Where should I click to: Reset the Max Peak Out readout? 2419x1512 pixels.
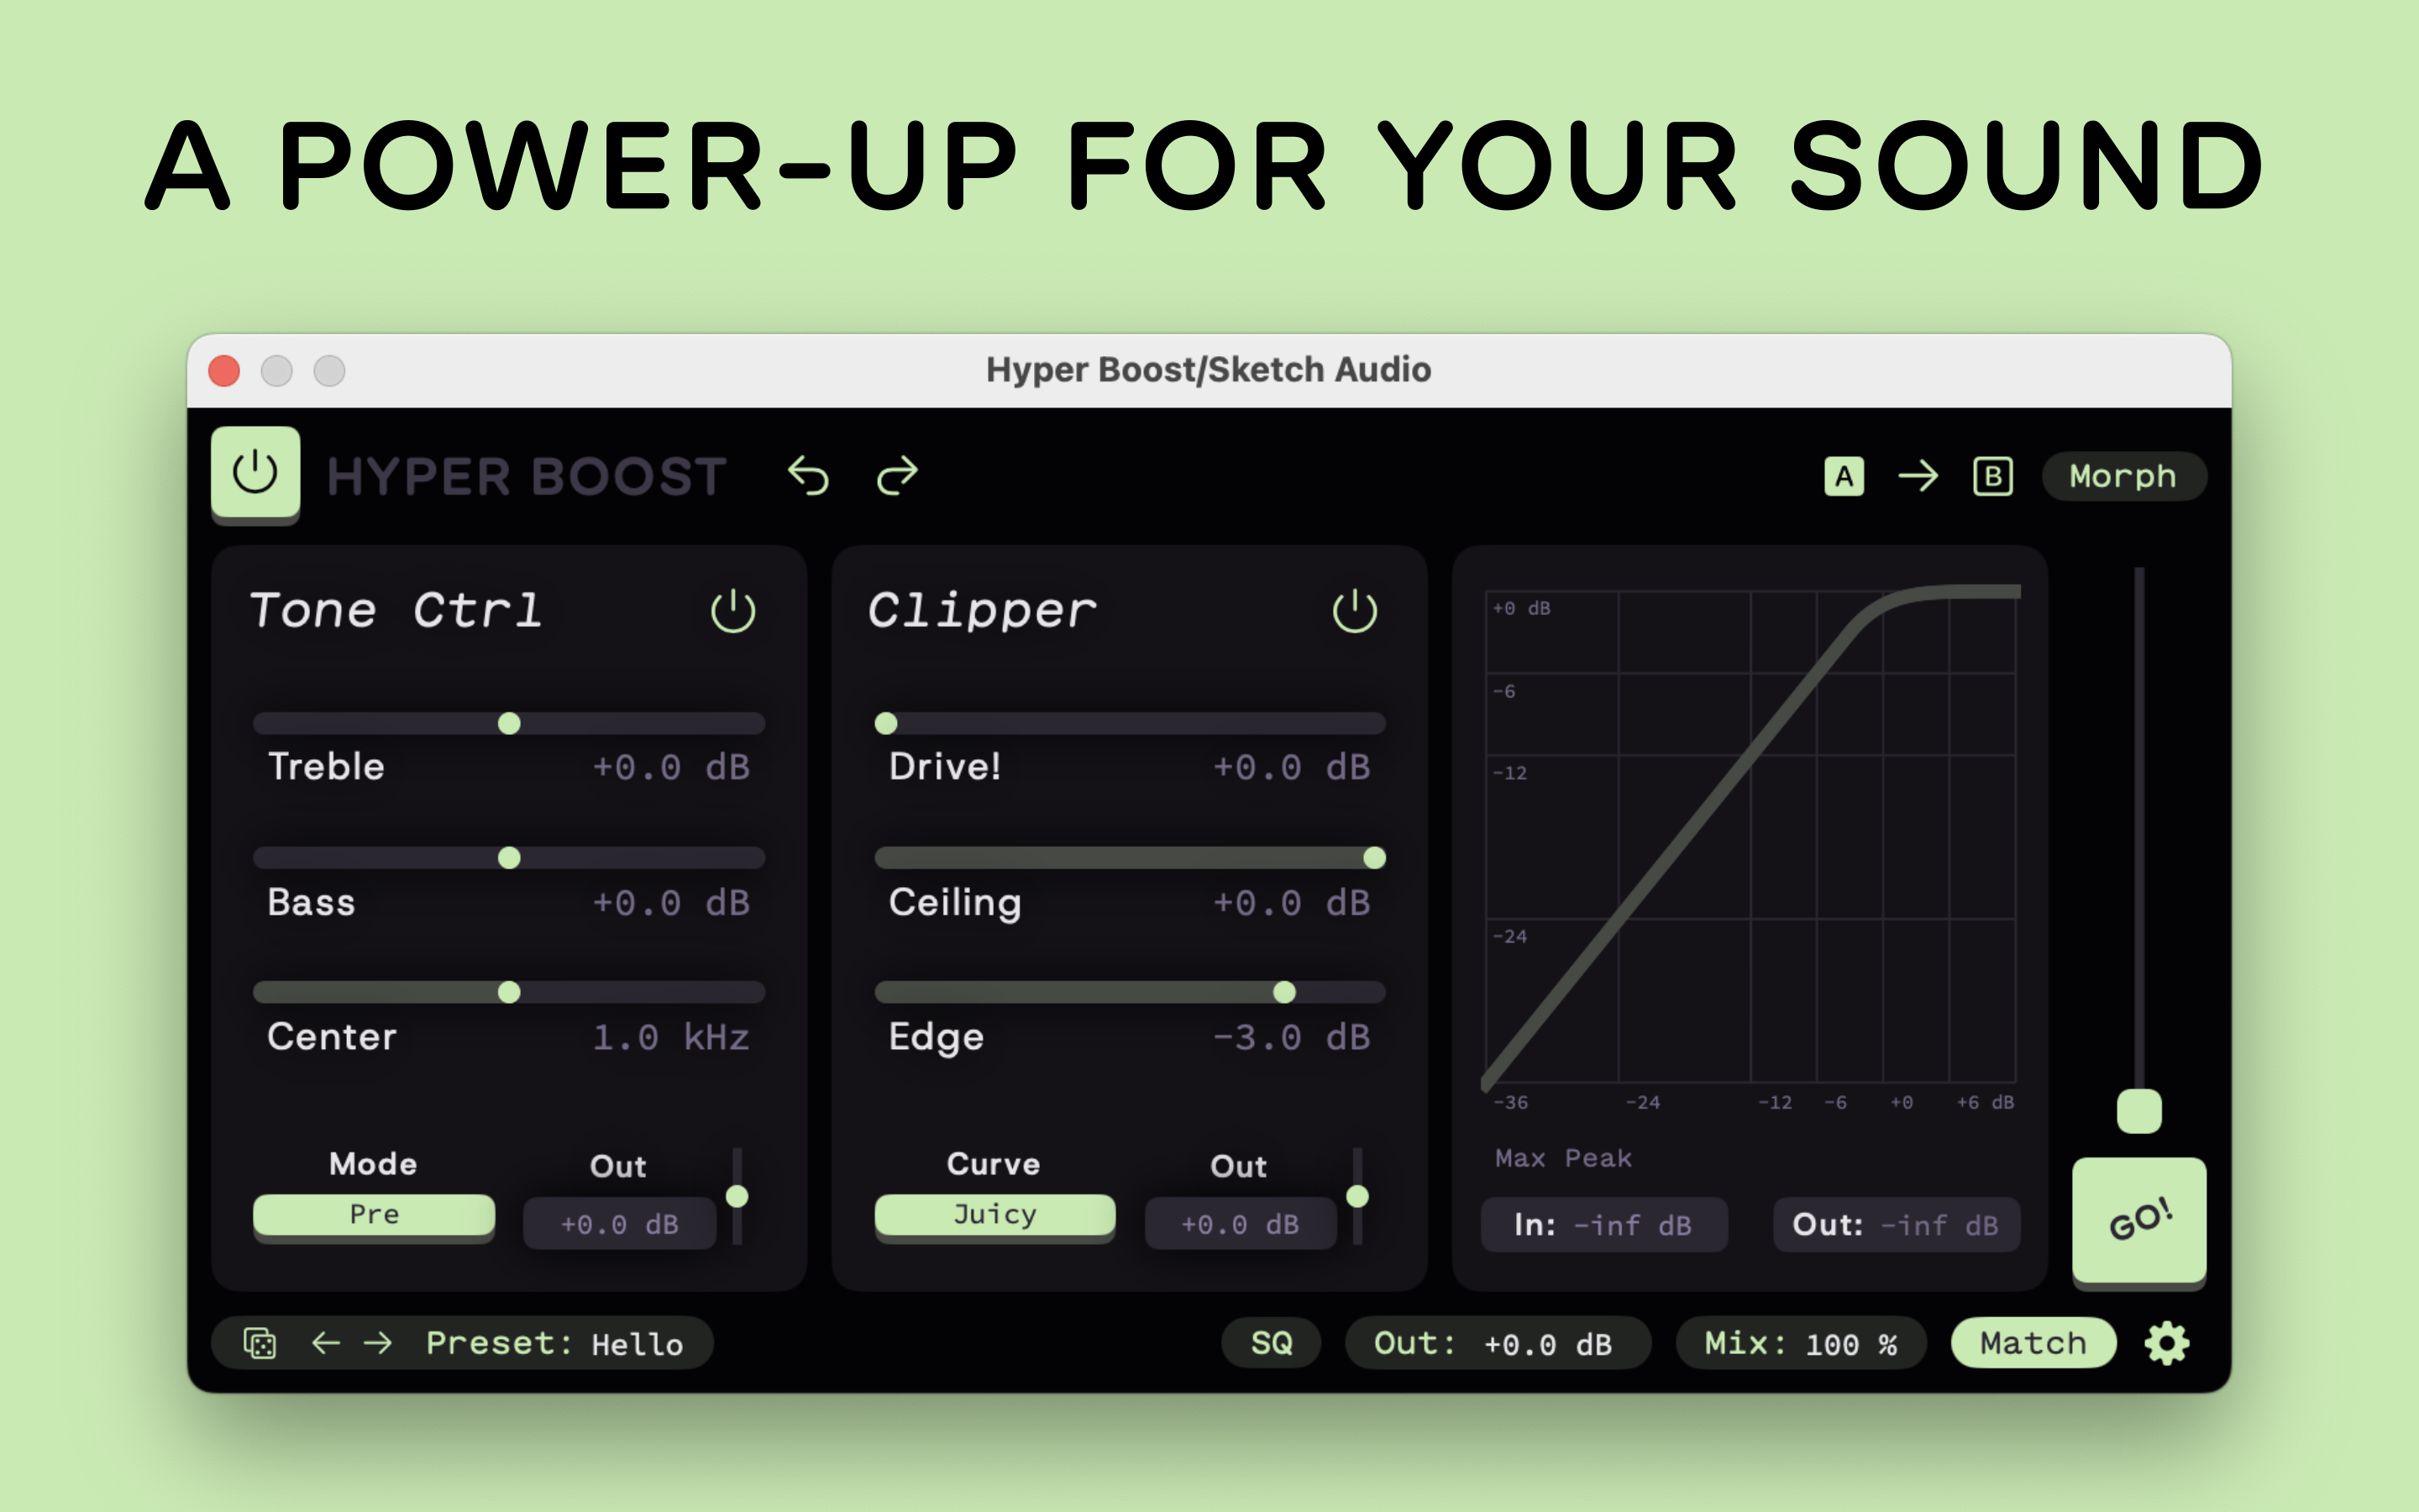click(x=1897, y=1225)
